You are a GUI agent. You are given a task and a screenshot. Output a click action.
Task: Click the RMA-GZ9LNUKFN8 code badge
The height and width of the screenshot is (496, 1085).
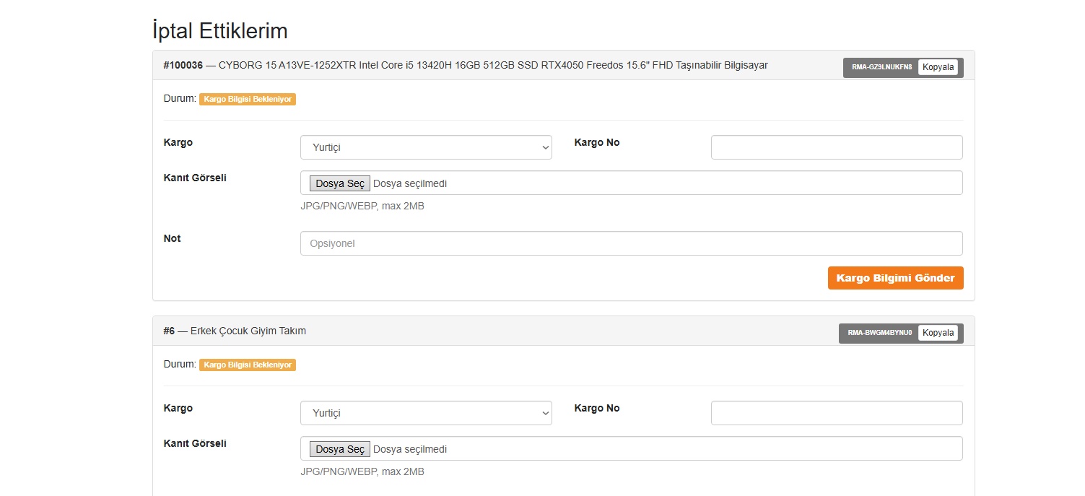coord(881,68)
